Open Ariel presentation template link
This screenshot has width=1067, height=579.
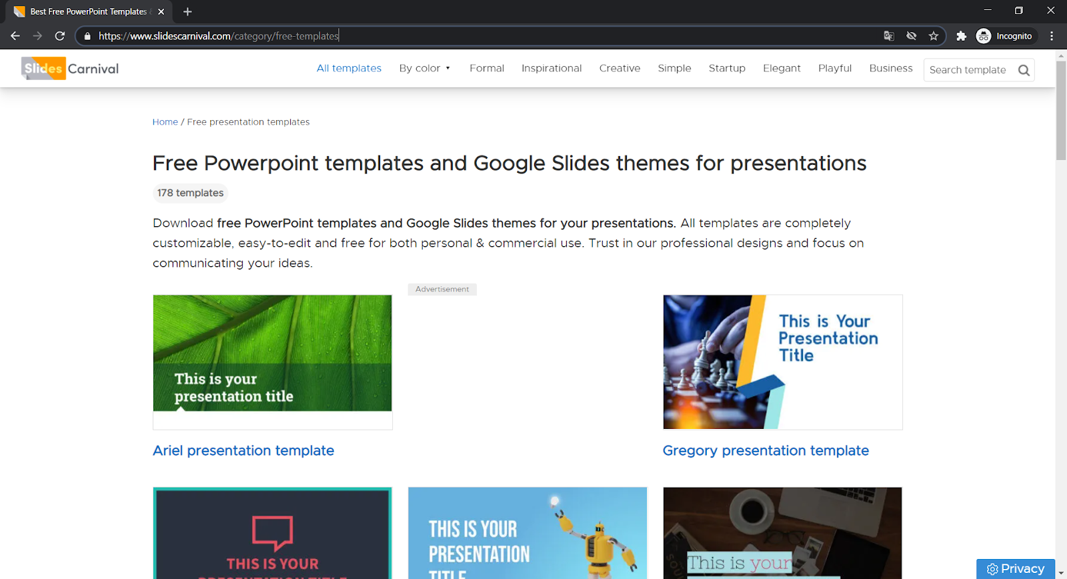243,450
